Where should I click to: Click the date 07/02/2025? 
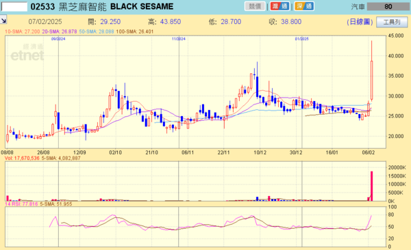tap(45, 22)
